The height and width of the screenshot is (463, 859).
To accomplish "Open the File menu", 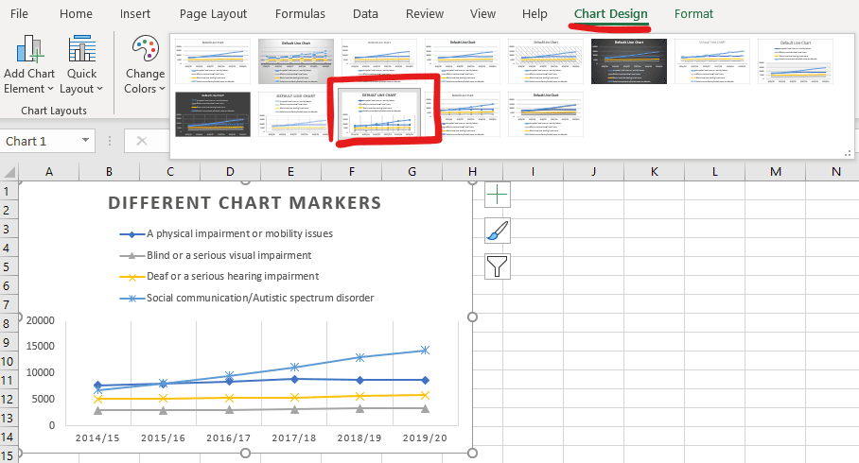I will [x=19, y=14].
